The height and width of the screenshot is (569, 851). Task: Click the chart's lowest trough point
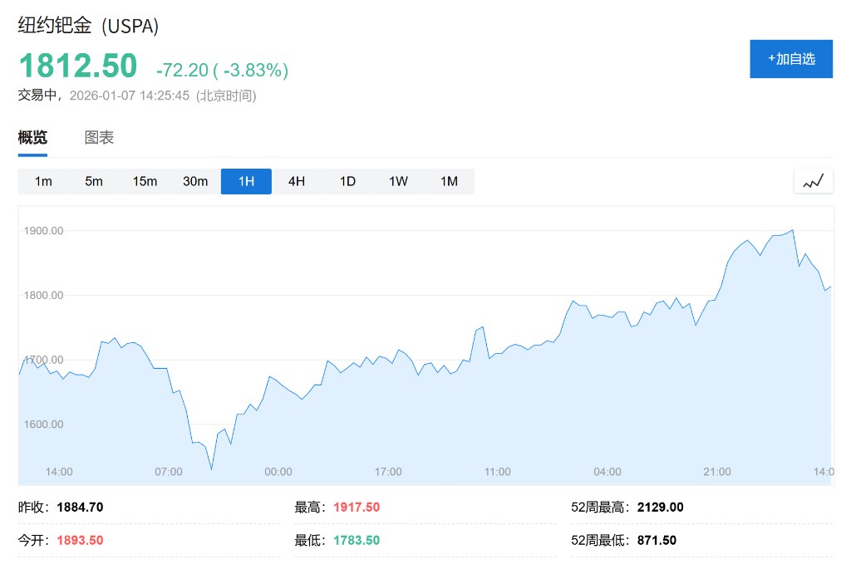(x=211, y=469)
